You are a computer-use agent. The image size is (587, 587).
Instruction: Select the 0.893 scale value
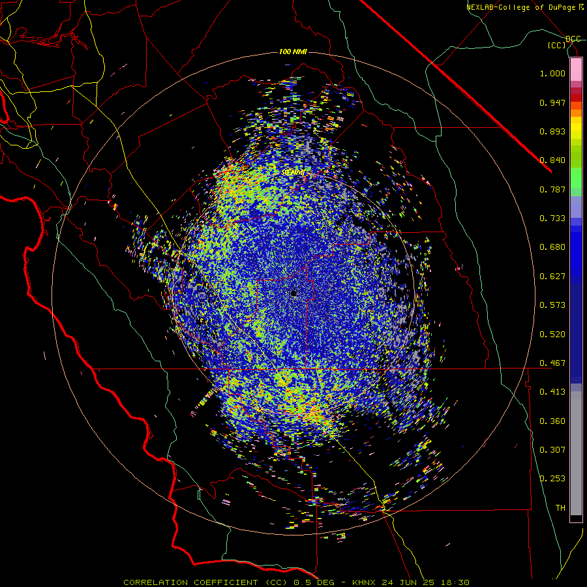tap(552, 131)
